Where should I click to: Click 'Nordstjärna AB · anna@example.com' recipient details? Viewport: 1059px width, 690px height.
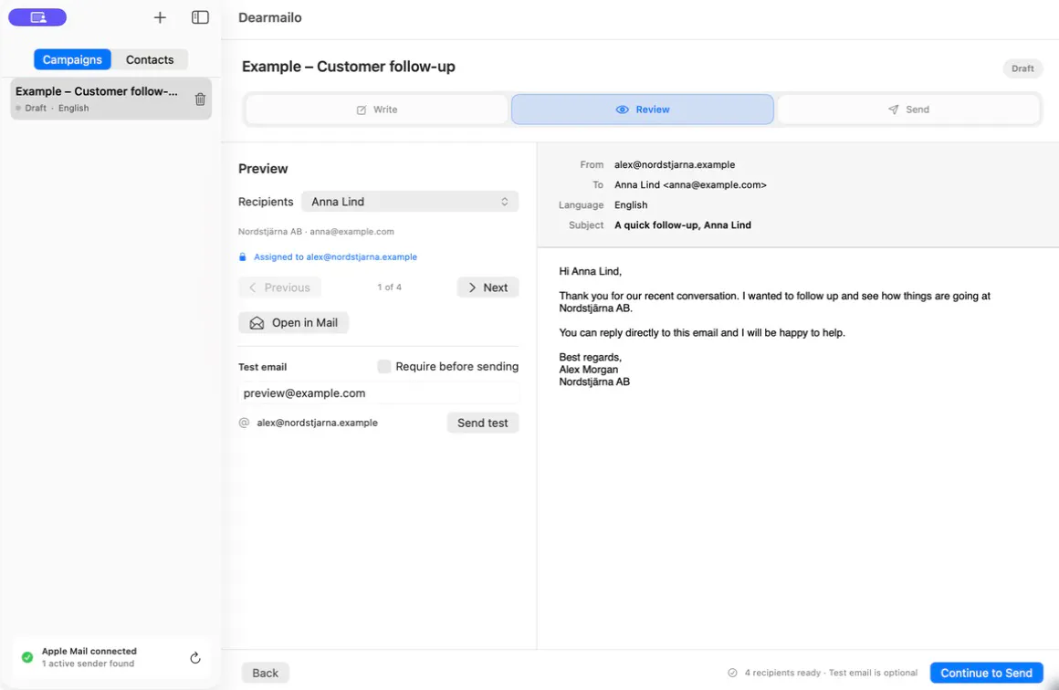point(316,232)
